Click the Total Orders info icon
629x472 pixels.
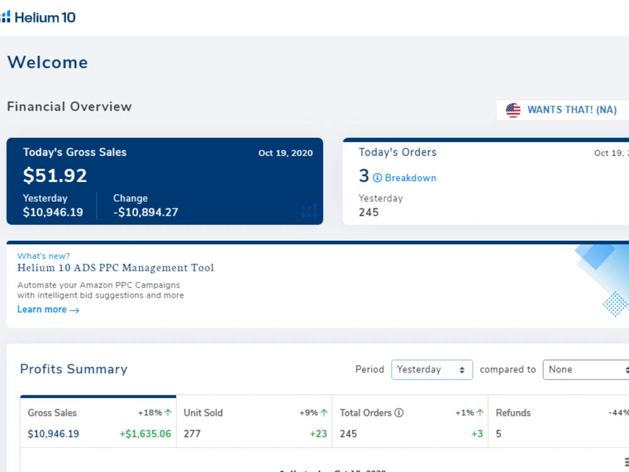pyautogui.click(x=399, y=413)
